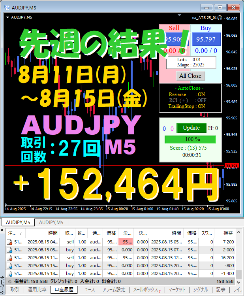This screenshot has width=244, height=296.
Task: Click the Buy price 95.797 button
Action: 206,39
